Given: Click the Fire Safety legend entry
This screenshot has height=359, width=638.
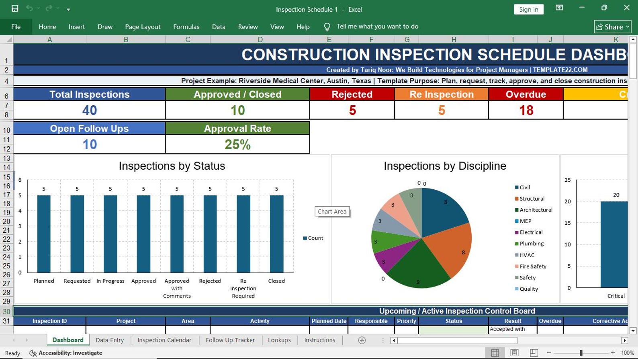Looking at the screenshot, I should tap(531, 267).
